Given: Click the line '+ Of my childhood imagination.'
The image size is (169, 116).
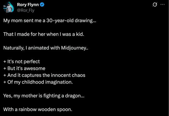Looking at the screenshot, I should tap(38, 82).
